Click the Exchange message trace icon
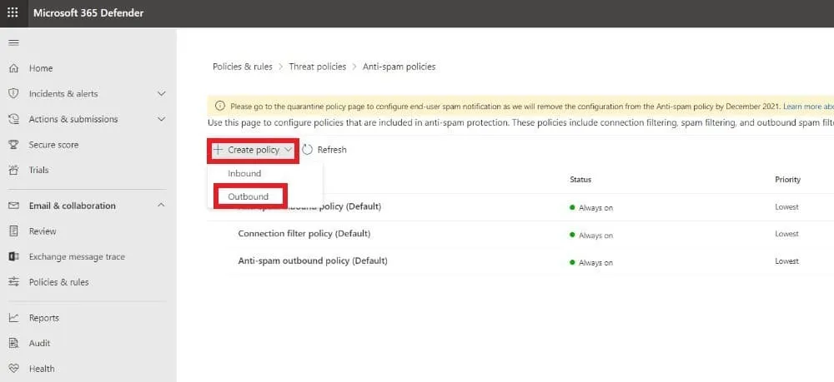Viewport: 834px width, 382px height. [13, 256]
